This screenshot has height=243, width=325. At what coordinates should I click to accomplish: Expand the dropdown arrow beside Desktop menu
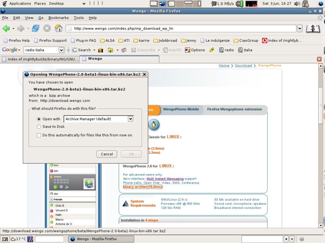[x=84, y=4]
